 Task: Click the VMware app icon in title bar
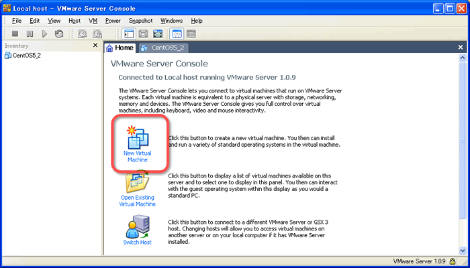click(7, 8)
